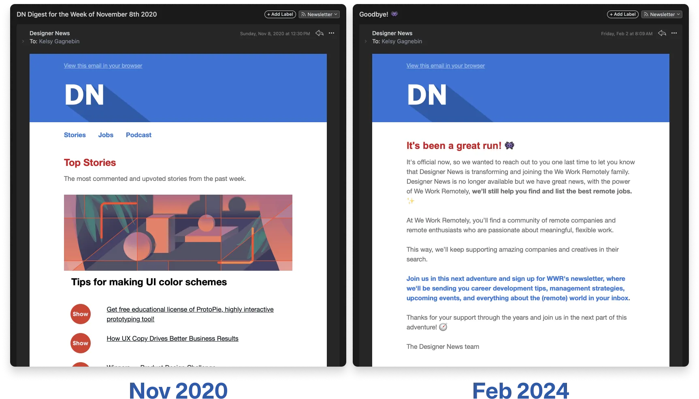Select Stories in the newsletter navigation

click(x=75, y=135)
